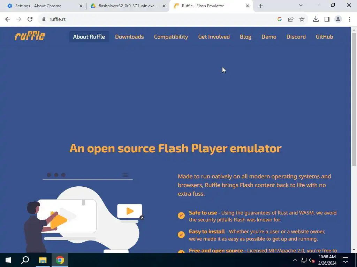Switch to the flashplayer32_0r0_371_win.exe tab
The height and width of the screenshot is (267, 357).
pyautogui.click(x=128, y=6)
